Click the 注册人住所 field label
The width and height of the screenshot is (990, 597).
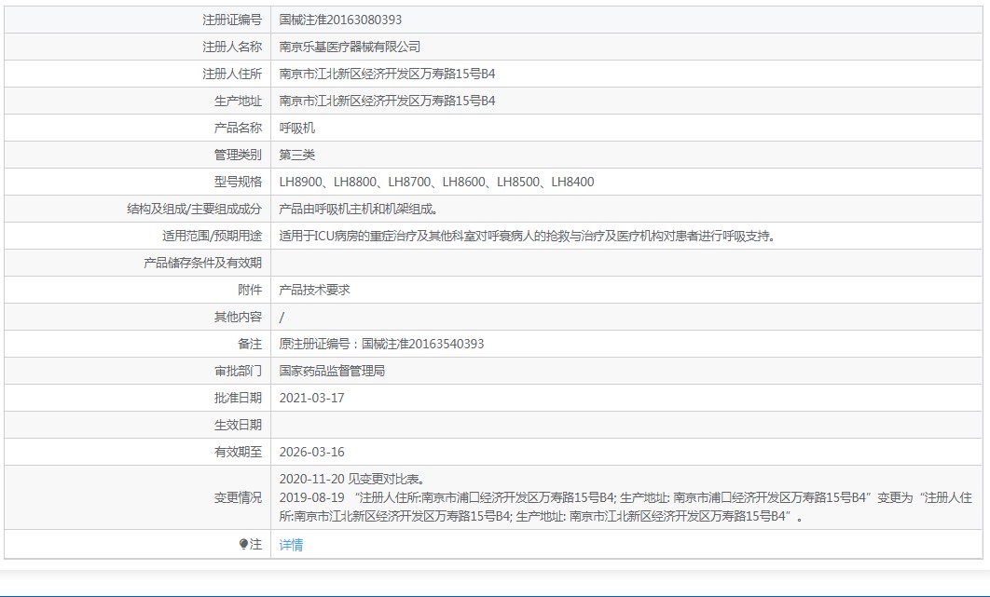point(232,74)
